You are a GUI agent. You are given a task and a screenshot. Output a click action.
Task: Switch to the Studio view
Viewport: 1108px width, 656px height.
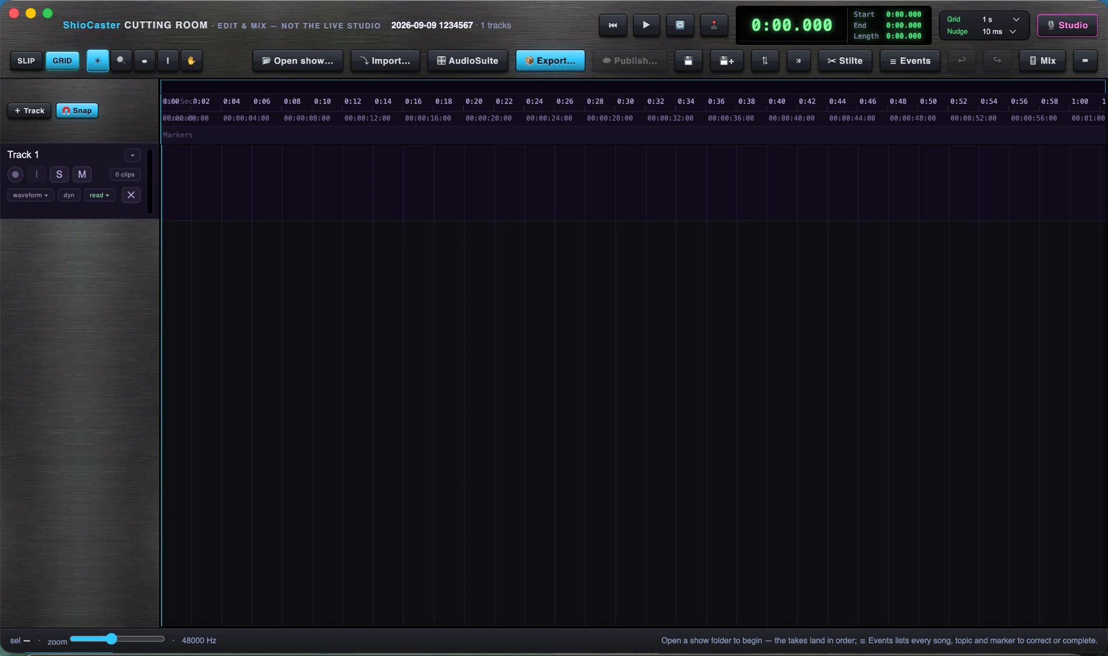click(1068, 25)
